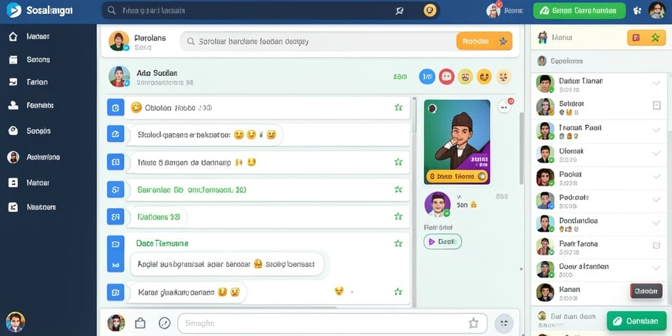Star the Obloten message row

pyautogui.click(x=398, y=108)
